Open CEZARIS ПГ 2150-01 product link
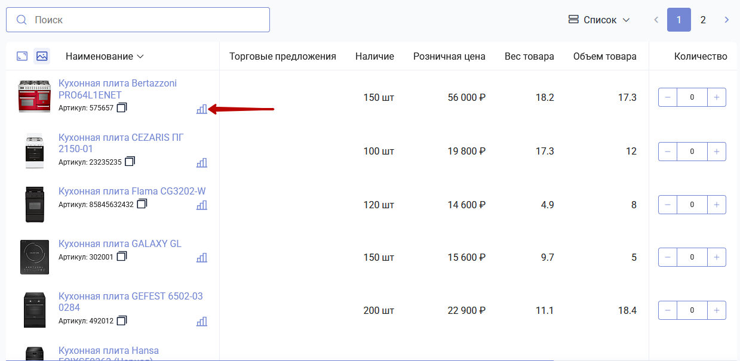This screenshot has height=361, width=740. tap(121, 143)
